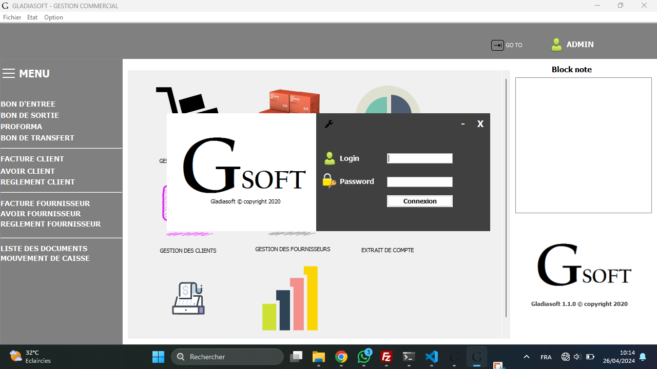Open the Etat menu
Screen dimensions: 657x369
click(x=32, y=17)
